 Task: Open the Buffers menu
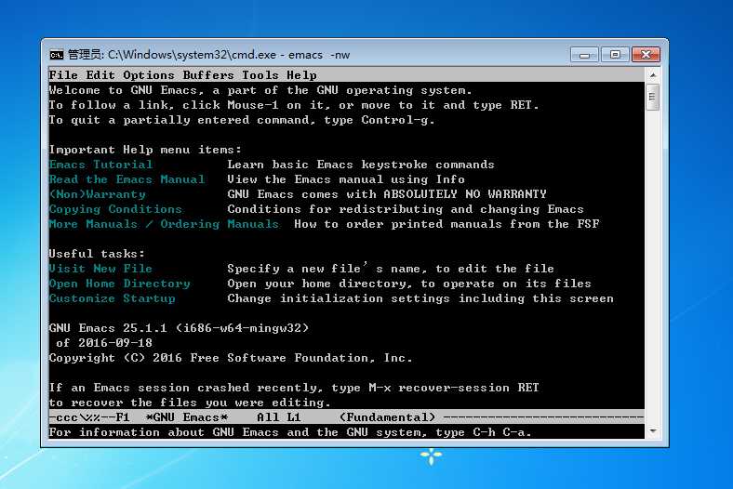click(208, 75)
